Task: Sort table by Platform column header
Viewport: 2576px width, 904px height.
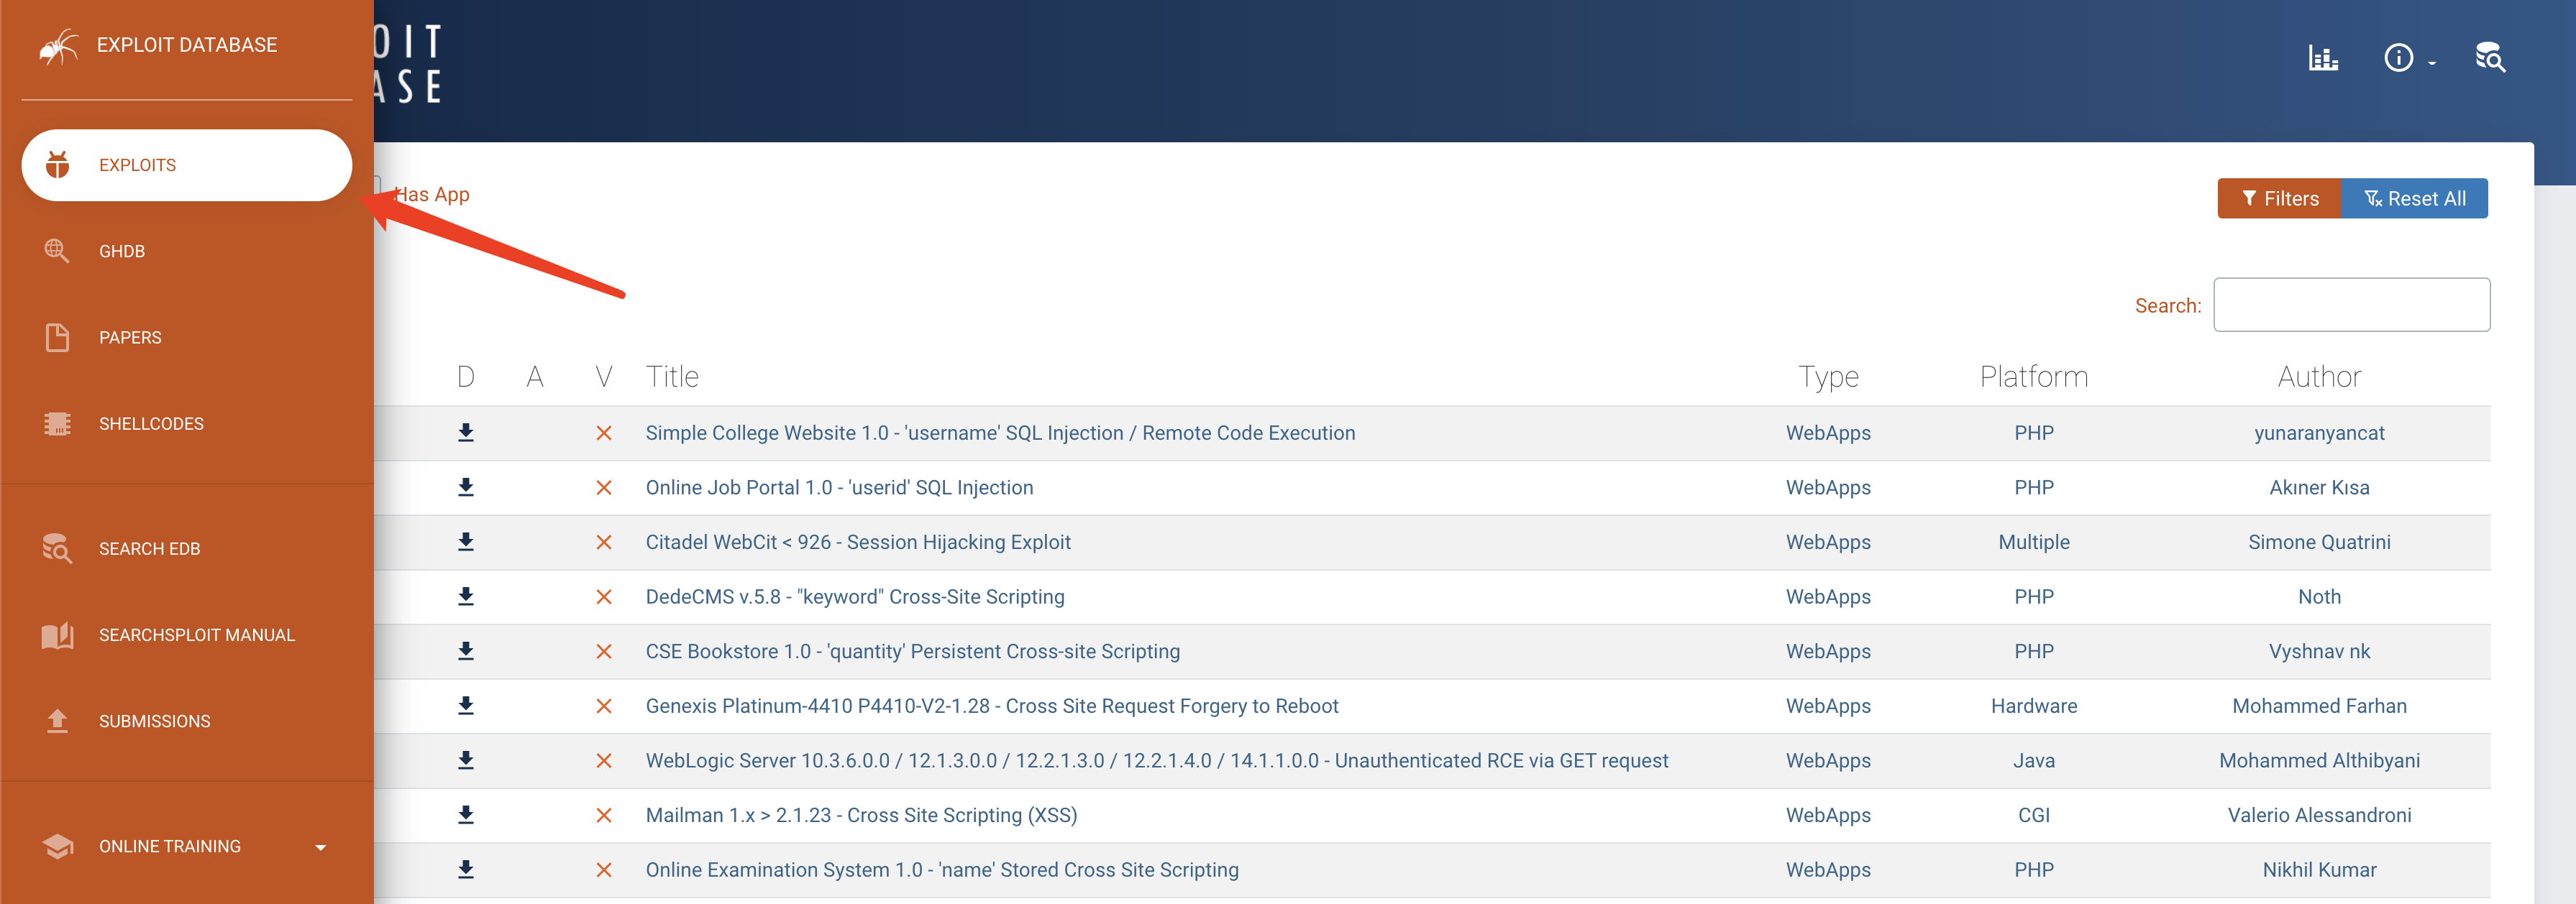Action: tap(2033, 377)
